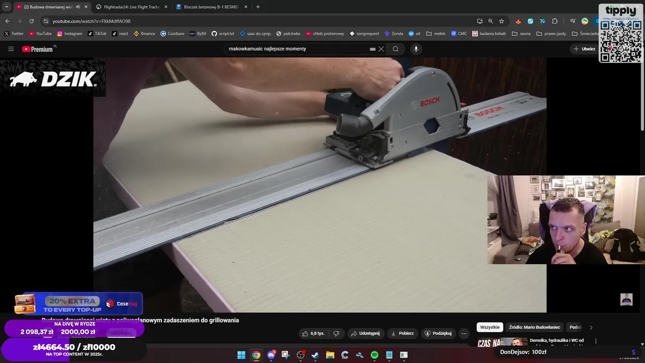The height and width of the screenshot is (363, 645).
Task: Start voice search with microphone
Action: tap(416, 49)
